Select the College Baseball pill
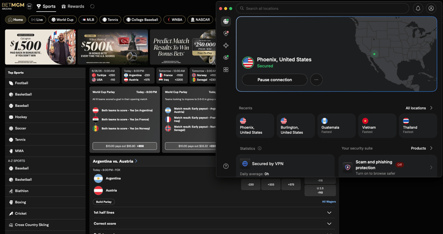443x234 pixels. pyautogui.click(x=142, y=20)
